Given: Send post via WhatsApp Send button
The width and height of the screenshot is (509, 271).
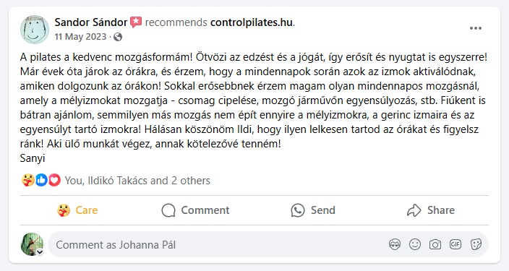Looking at the screenshot, I should tap(313, 210).
